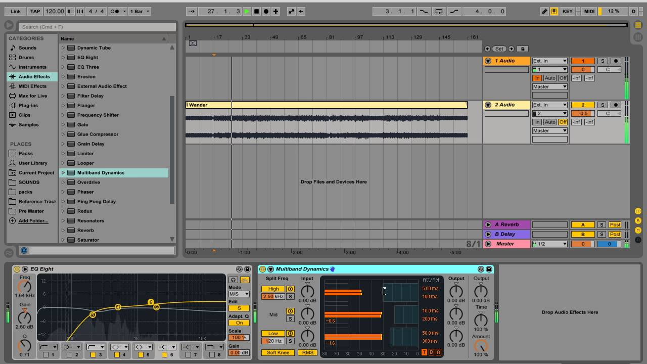This screenshot has height=364, width=647.
Task: Click the Link button
Action: 16,11
